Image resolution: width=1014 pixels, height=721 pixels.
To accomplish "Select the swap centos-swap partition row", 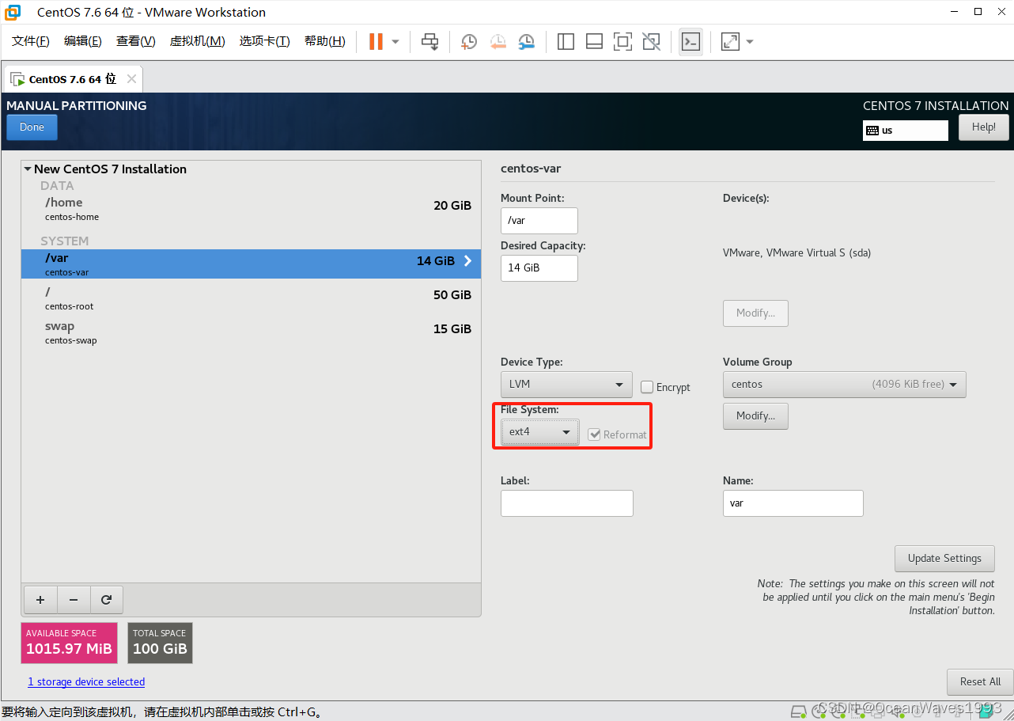I will (x=251, y=332).
